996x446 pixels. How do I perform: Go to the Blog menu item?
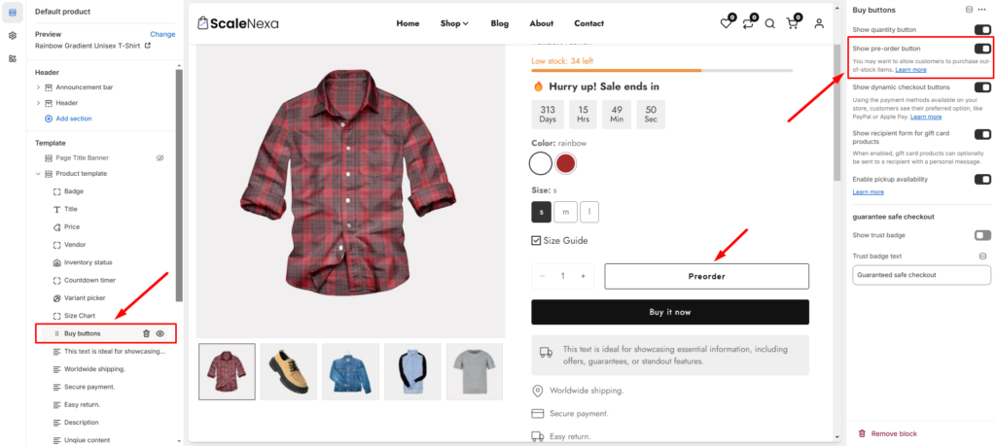tap(499, 23)
